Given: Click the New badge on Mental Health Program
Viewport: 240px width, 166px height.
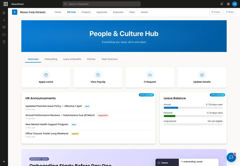Looking at the screenshot, I should pos(74,125).
